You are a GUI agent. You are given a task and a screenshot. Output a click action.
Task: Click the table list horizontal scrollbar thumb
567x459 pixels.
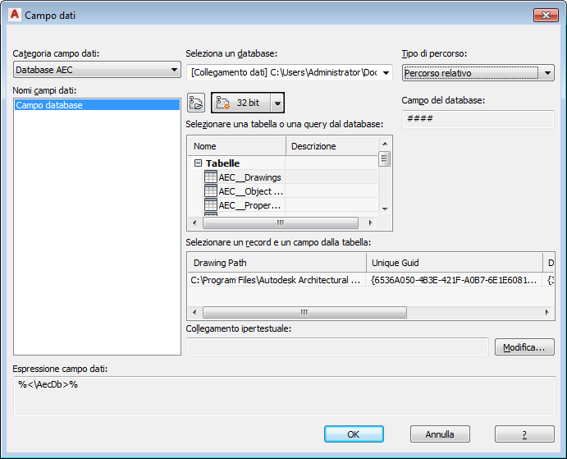281,223
